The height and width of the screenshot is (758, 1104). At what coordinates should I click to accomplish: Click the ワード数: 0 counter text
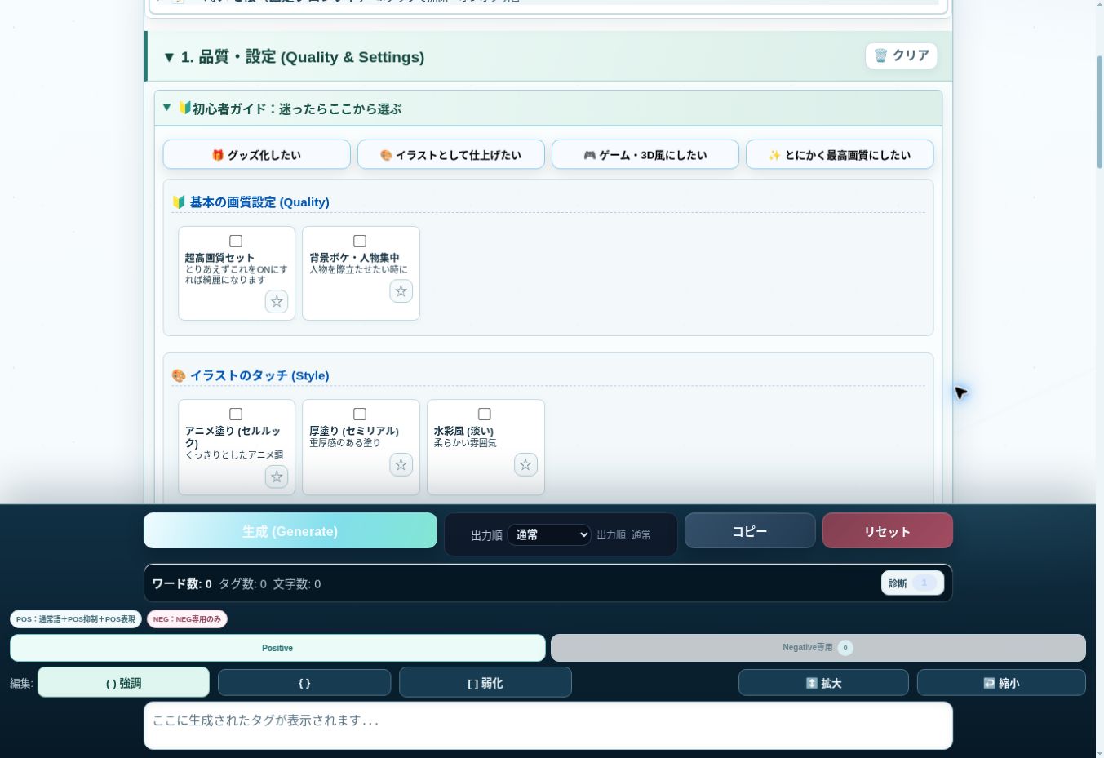click(x=182, y=583)
